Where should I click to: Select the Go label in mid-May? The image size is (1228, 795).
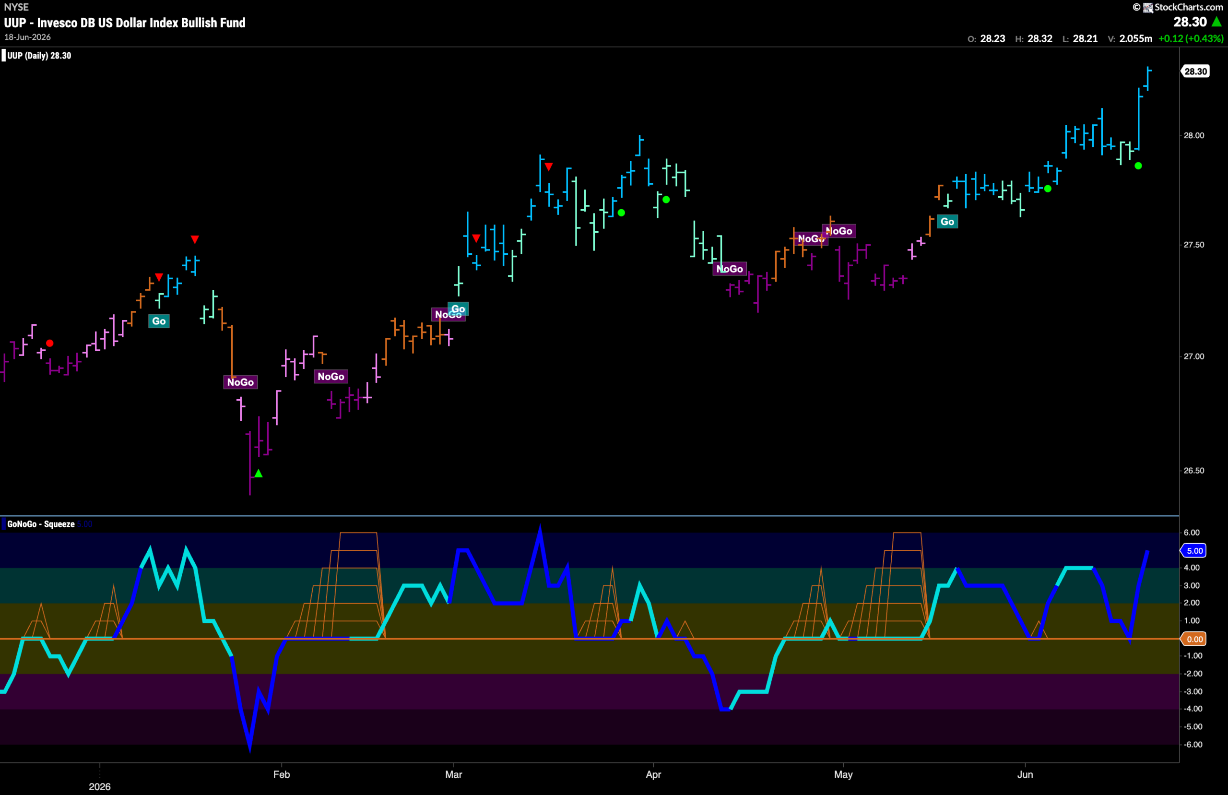coord(947,222)
